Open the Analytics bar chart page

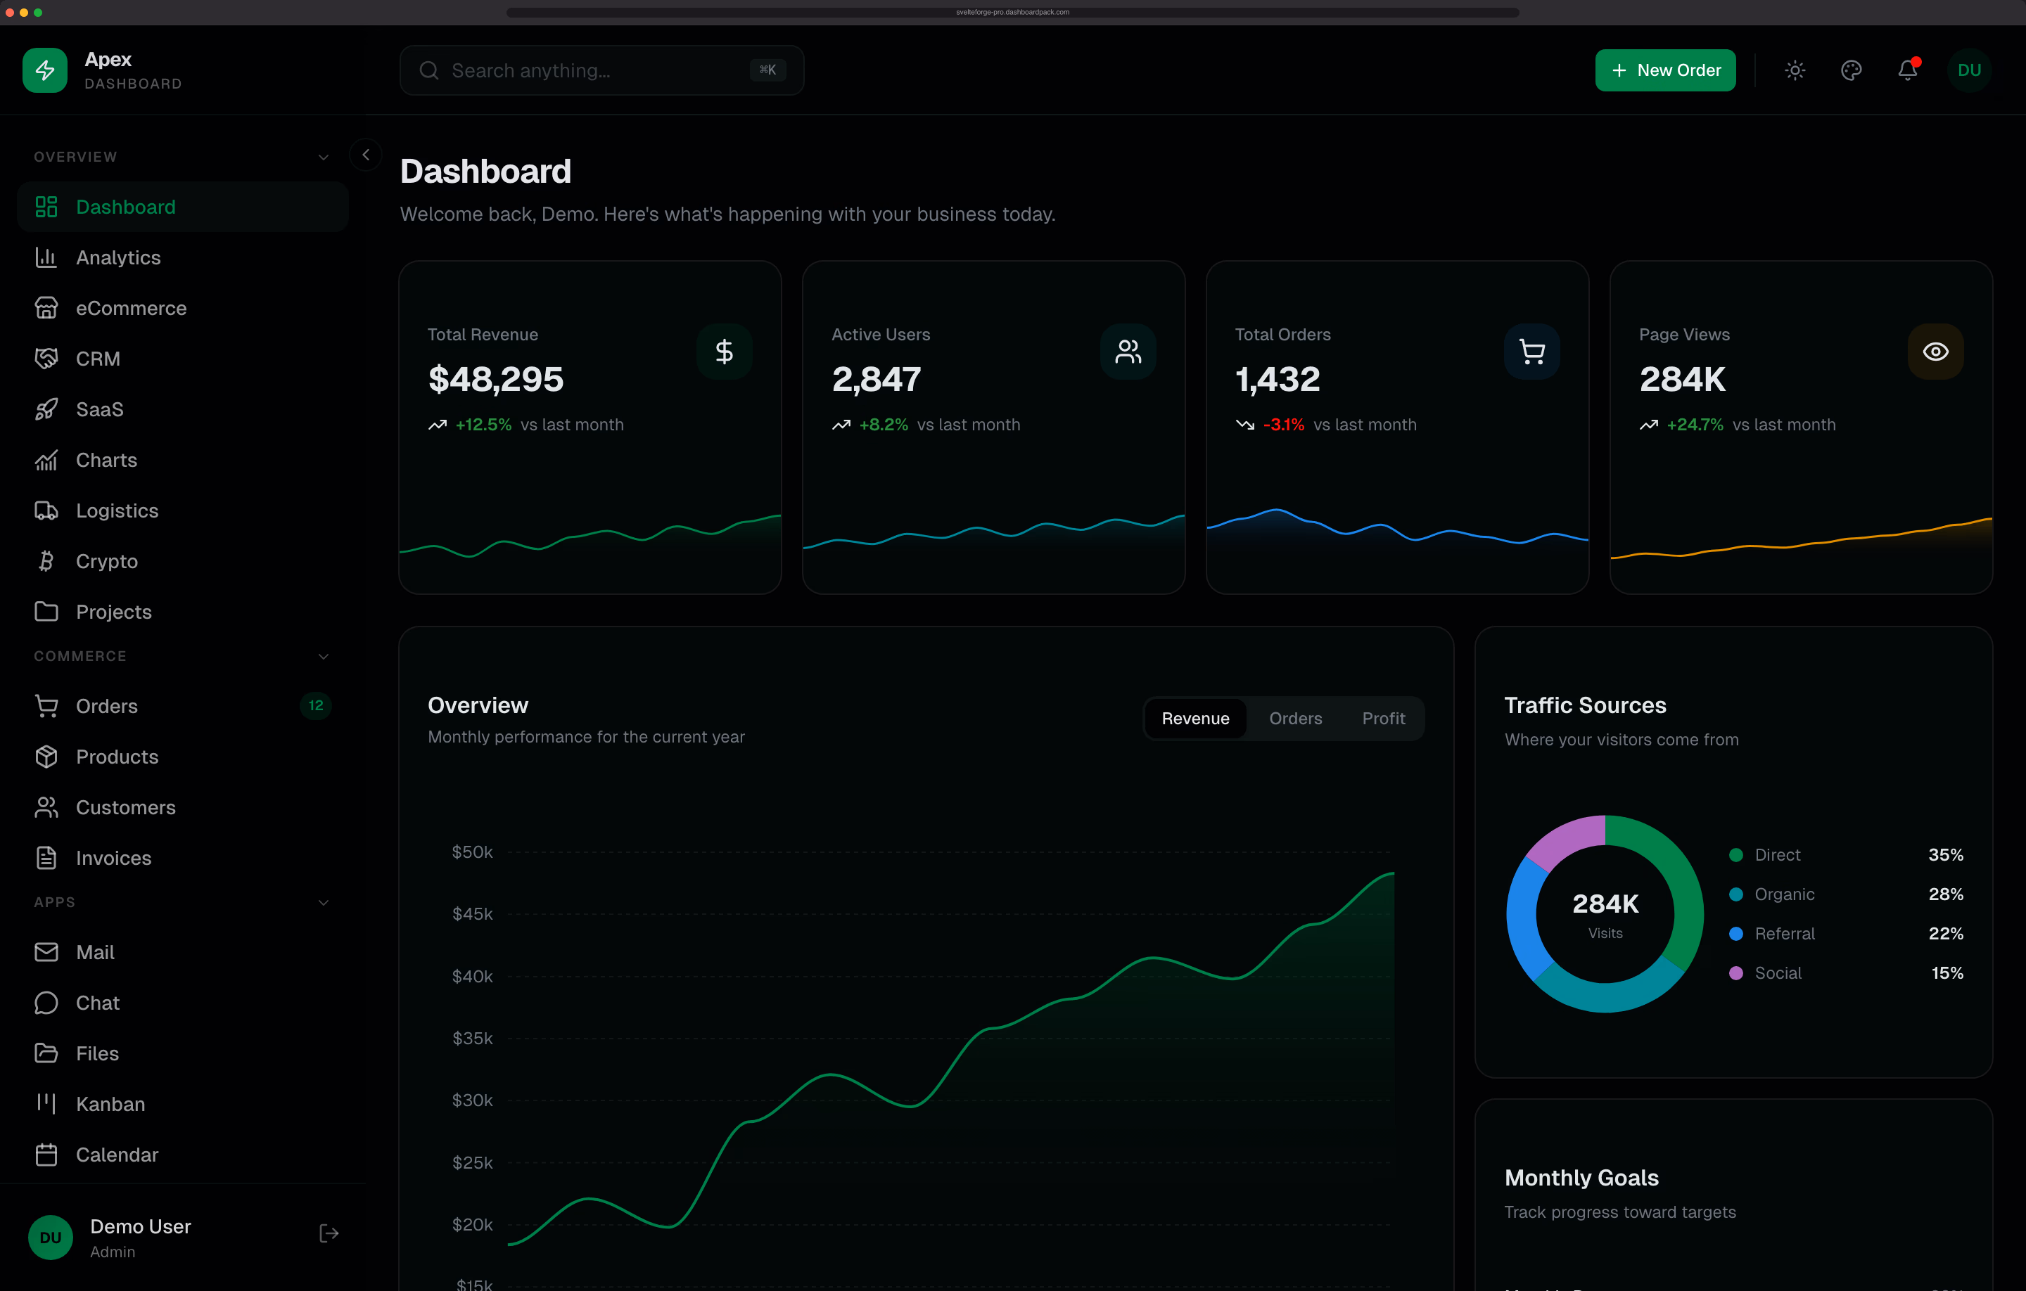(x=183, y=257)
